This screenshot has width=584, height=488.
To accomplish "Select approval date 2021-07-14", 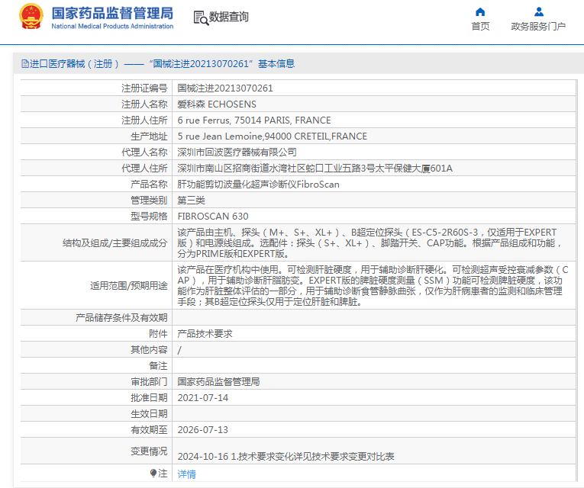I will 202,397.
